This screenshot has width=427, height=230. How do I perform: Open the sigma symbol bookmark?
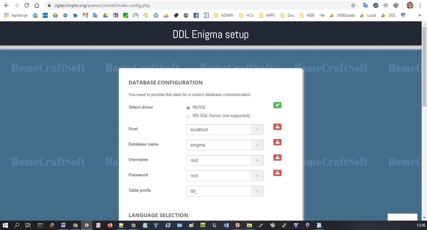pos(206,15)
